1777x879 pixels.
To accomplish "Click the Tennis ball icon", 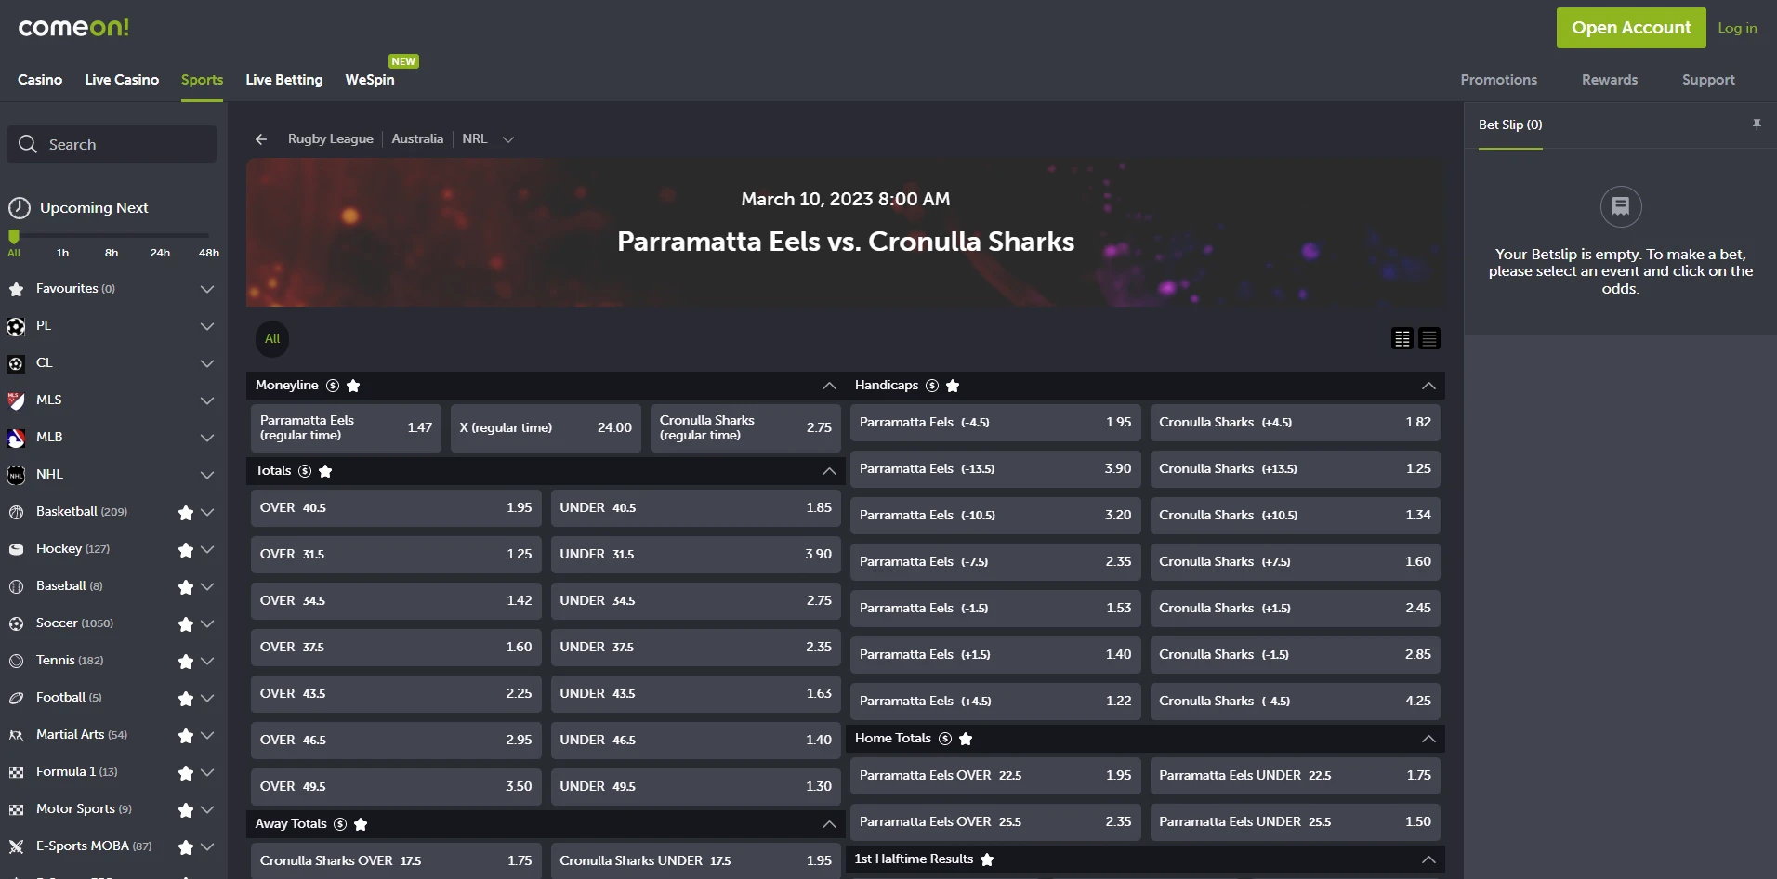I will (16, 661).
